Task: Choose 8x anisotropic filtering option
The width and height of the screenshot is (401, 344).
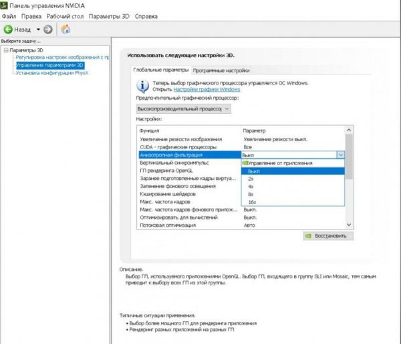Action: pyautogui.click(x=293, y=194)
